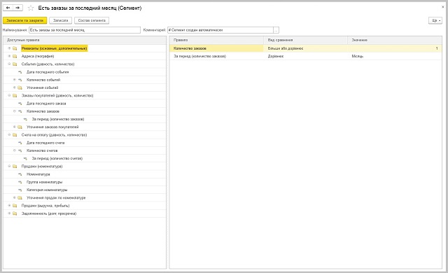Select Дата последнего счета tree item text
Viewport: 448px width, 273px height.
click(45, 143)
